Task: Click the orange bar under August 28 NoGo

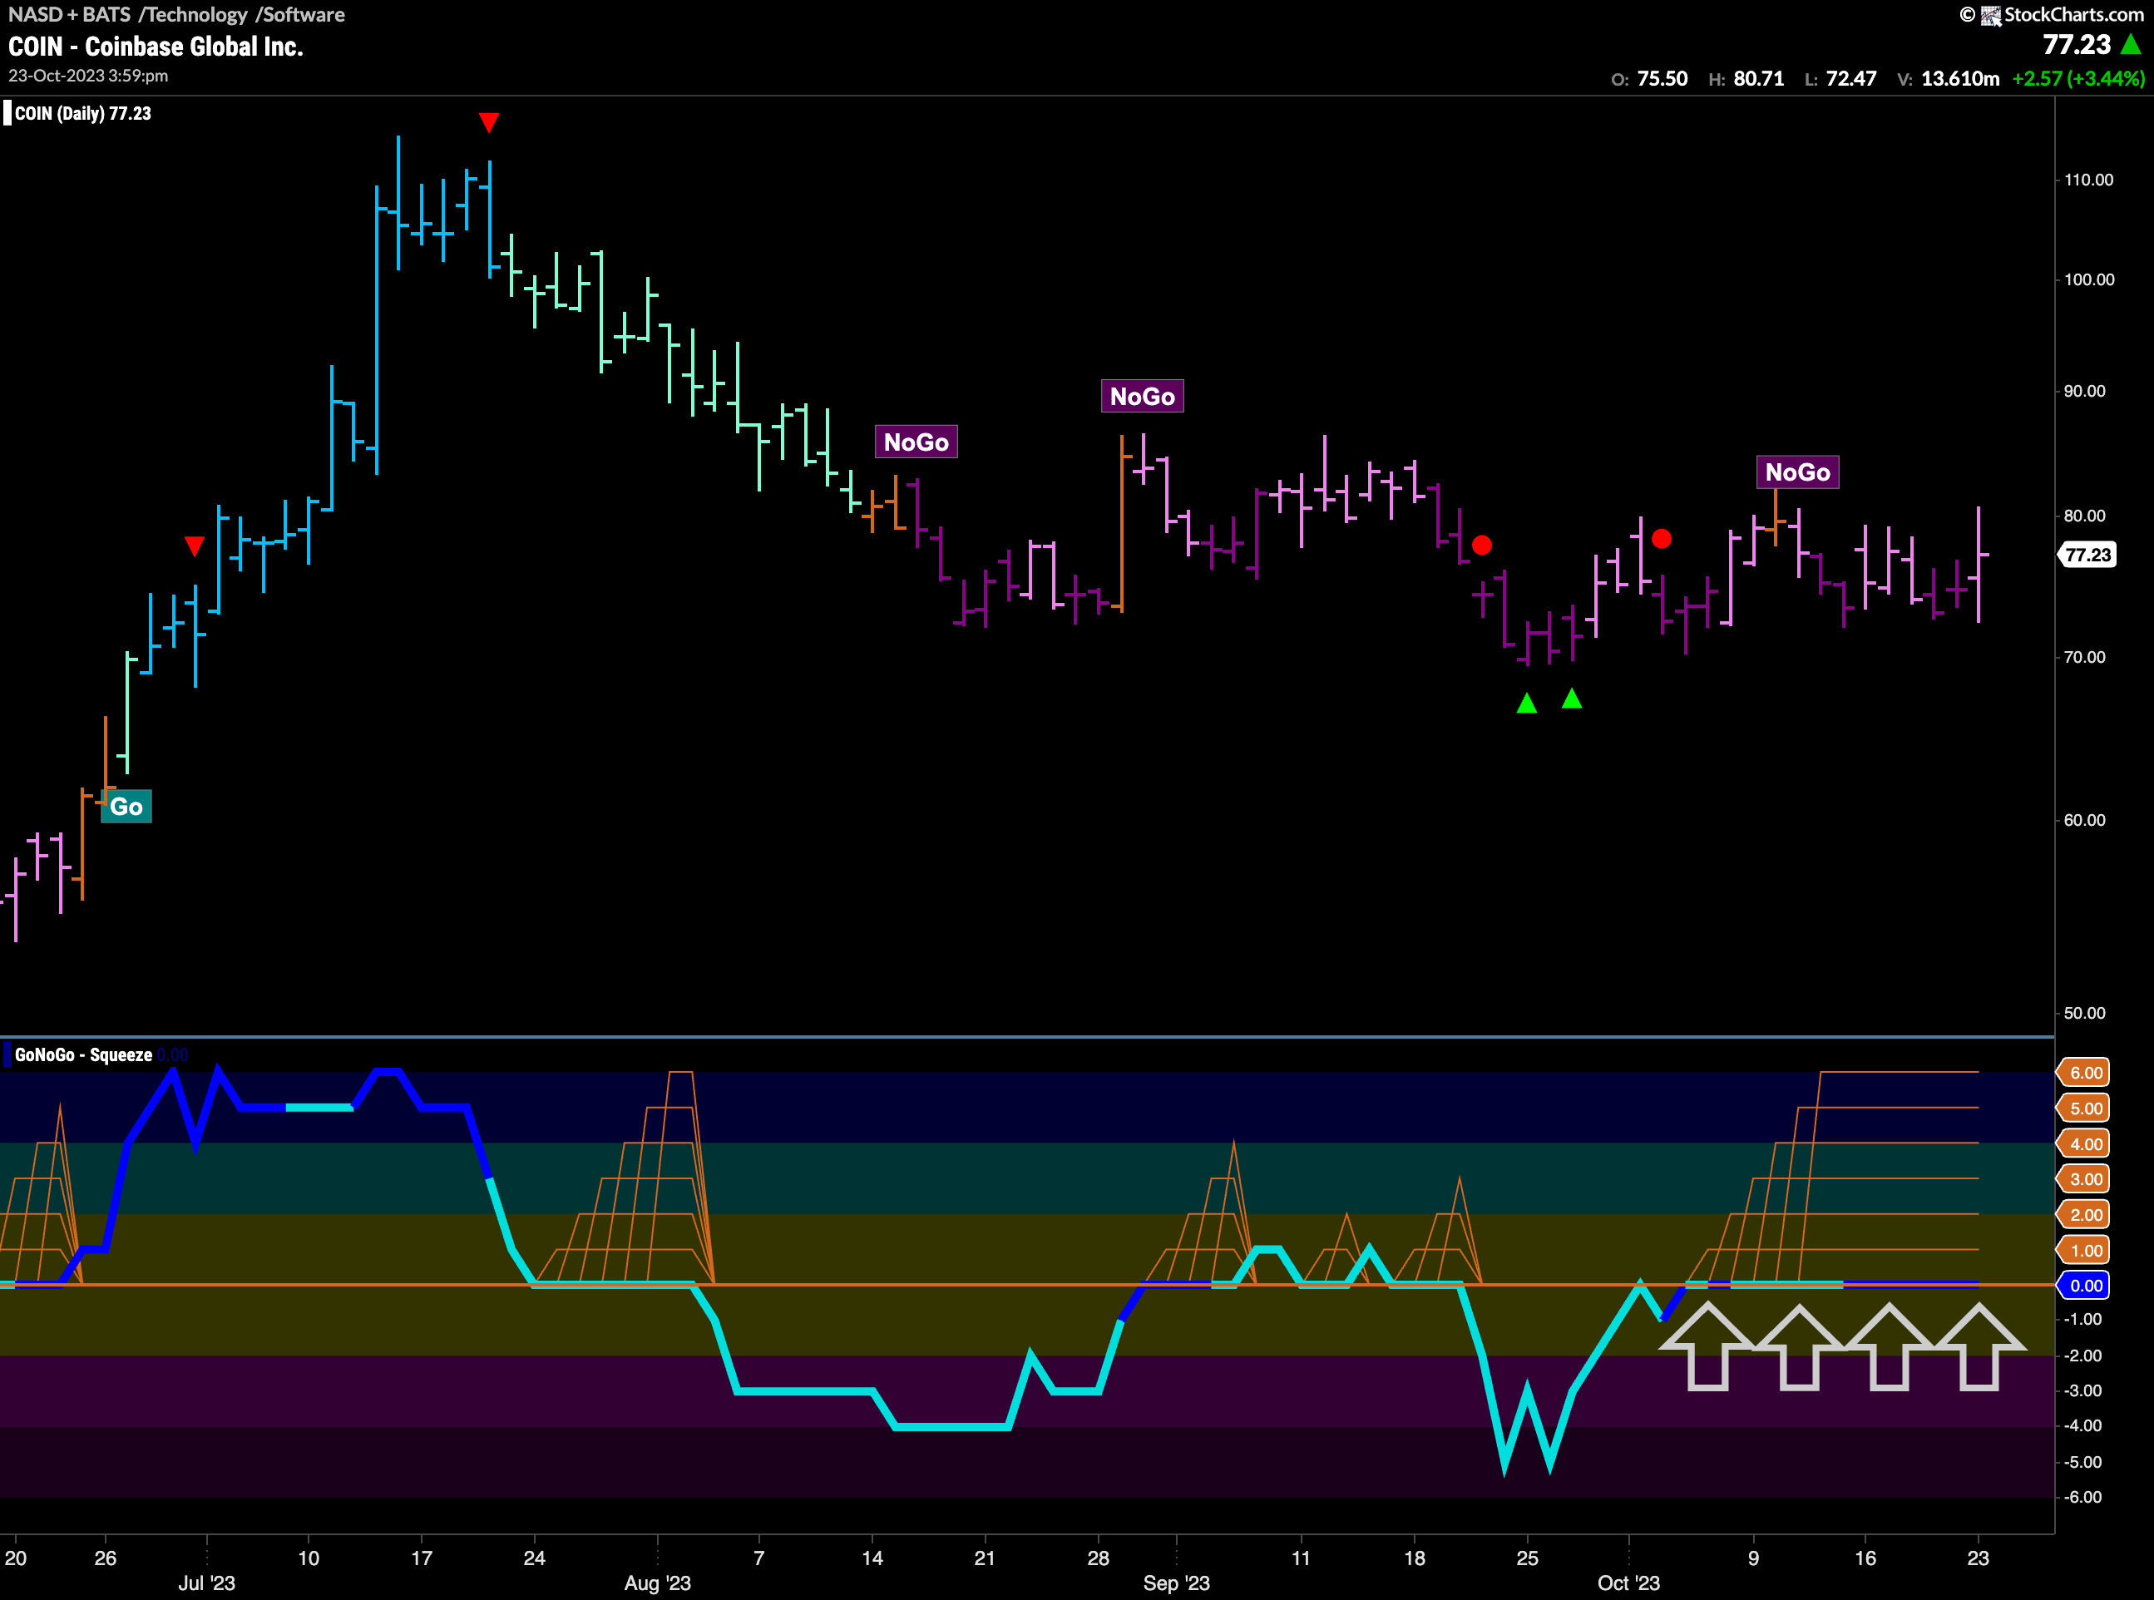Action: click(1122, 523)
